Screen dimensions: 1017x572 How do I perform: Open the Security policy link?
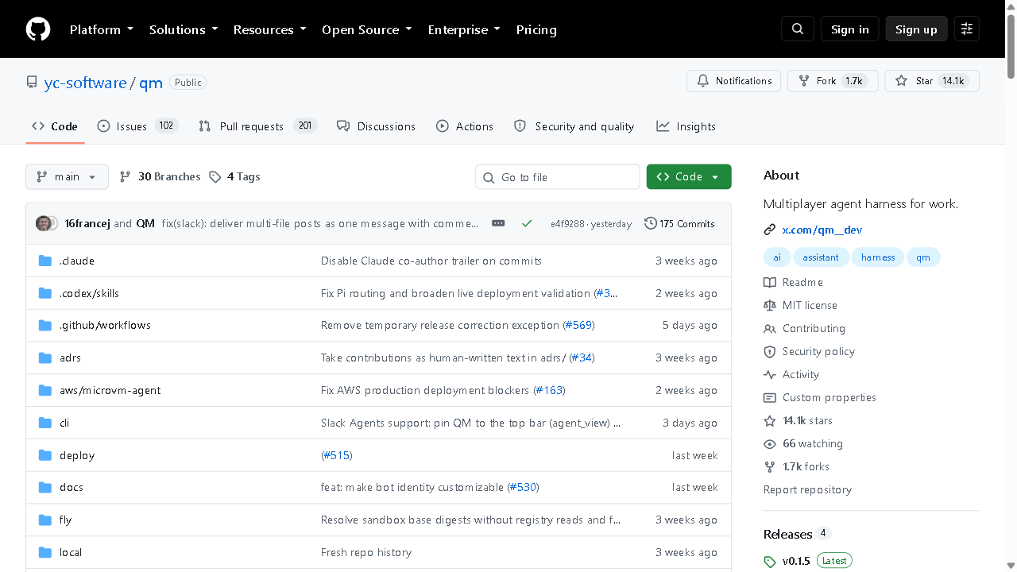(810, 351)
